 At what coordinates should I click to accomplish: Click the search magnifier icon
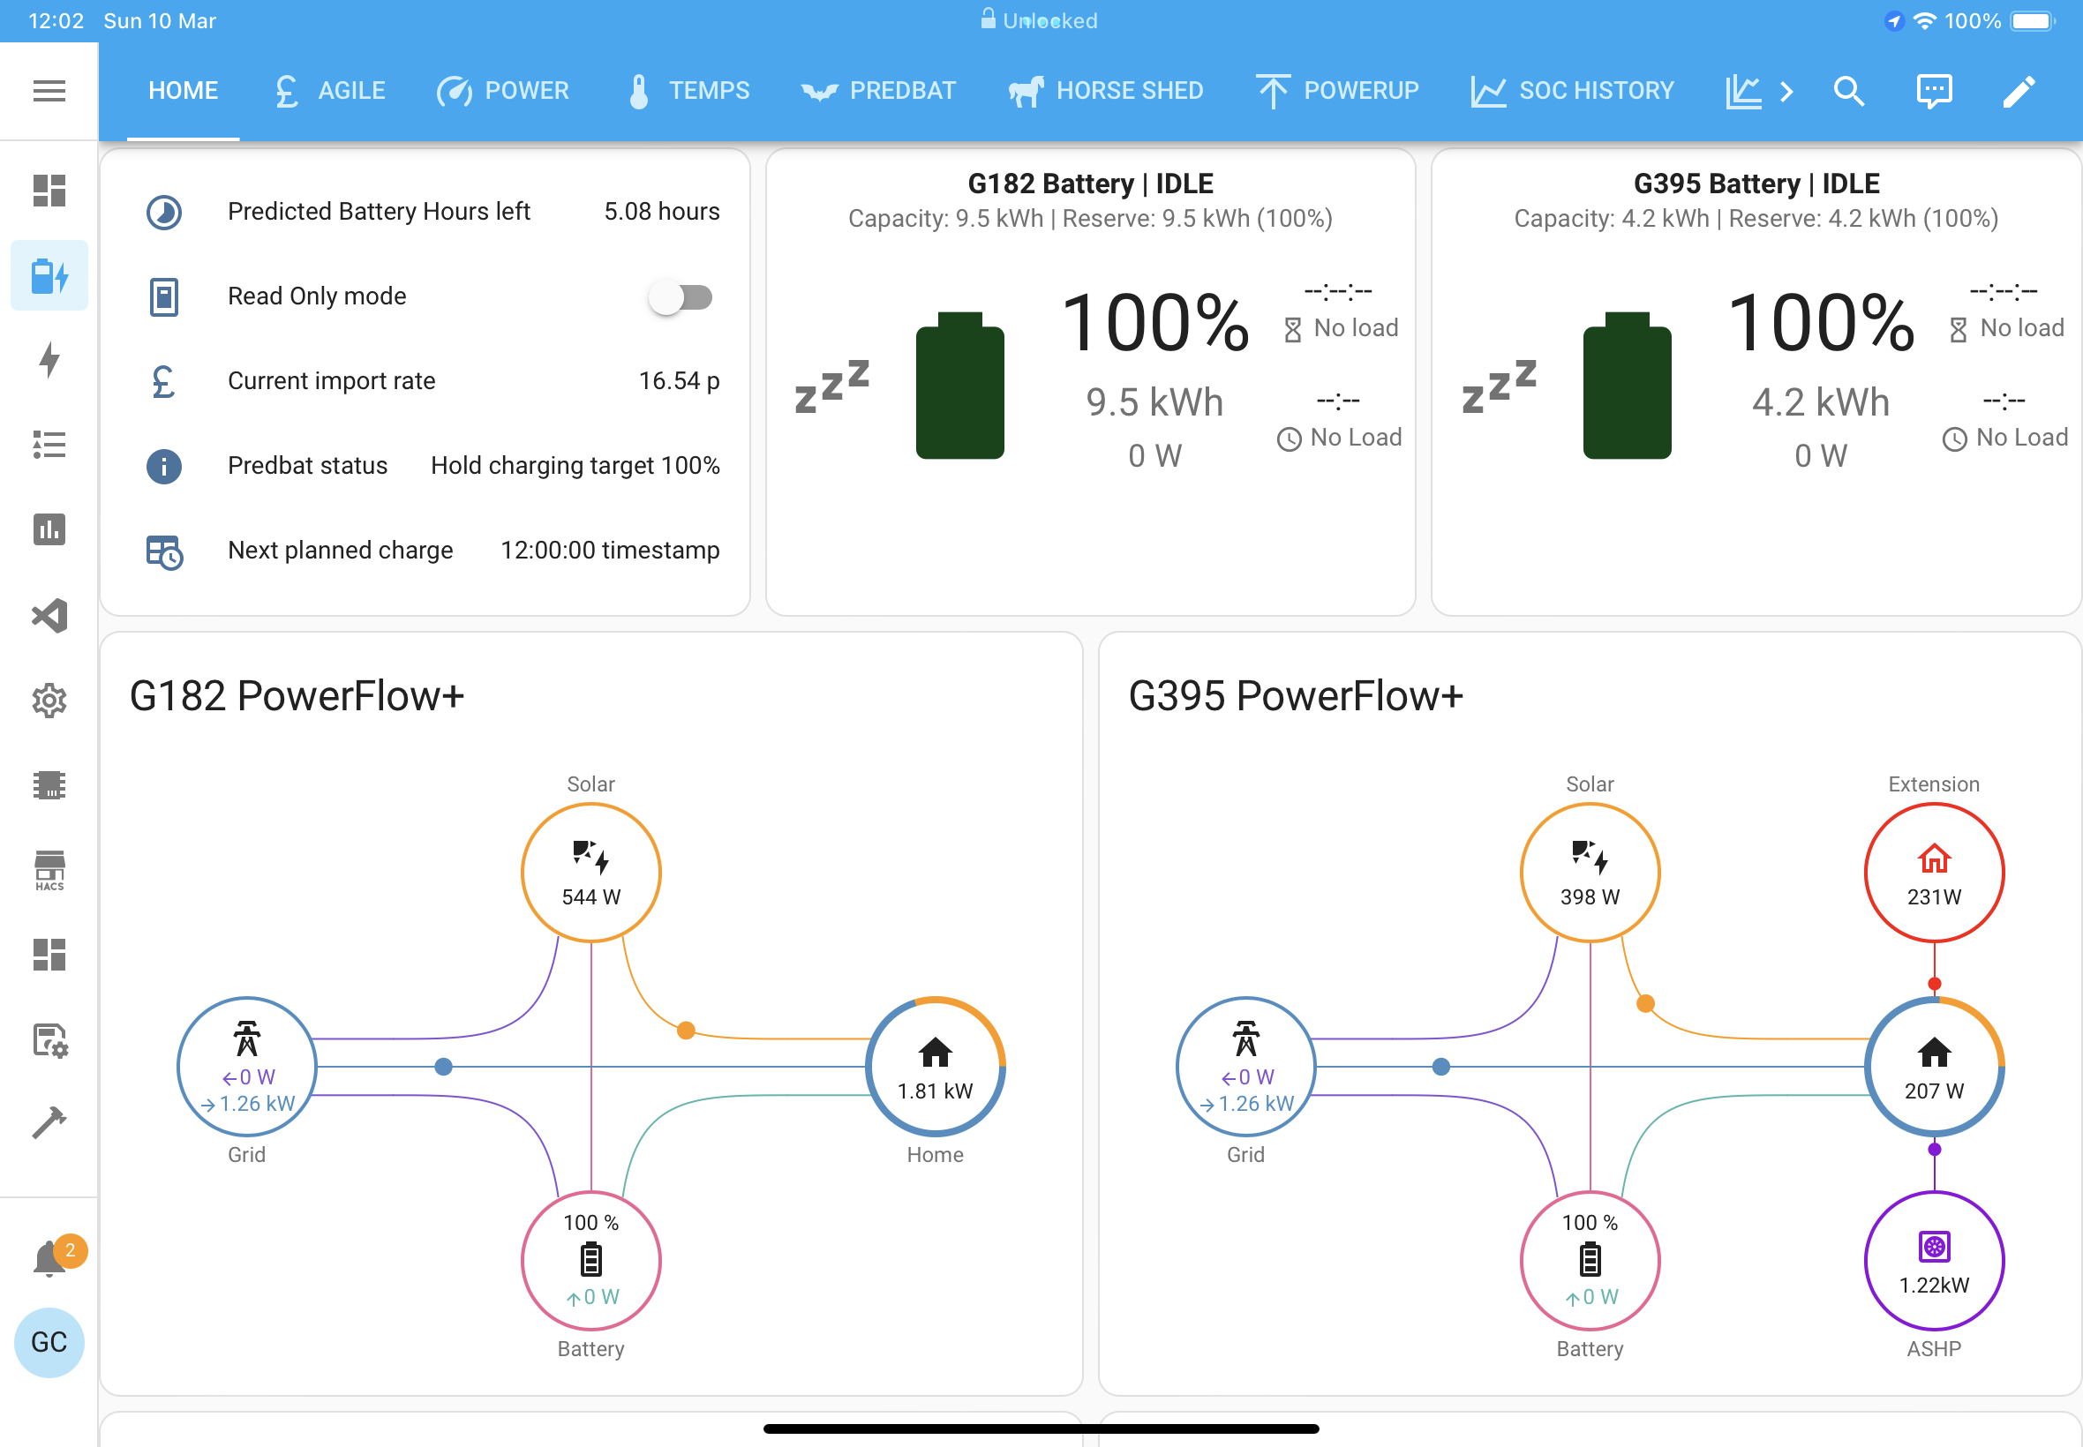1848,91
